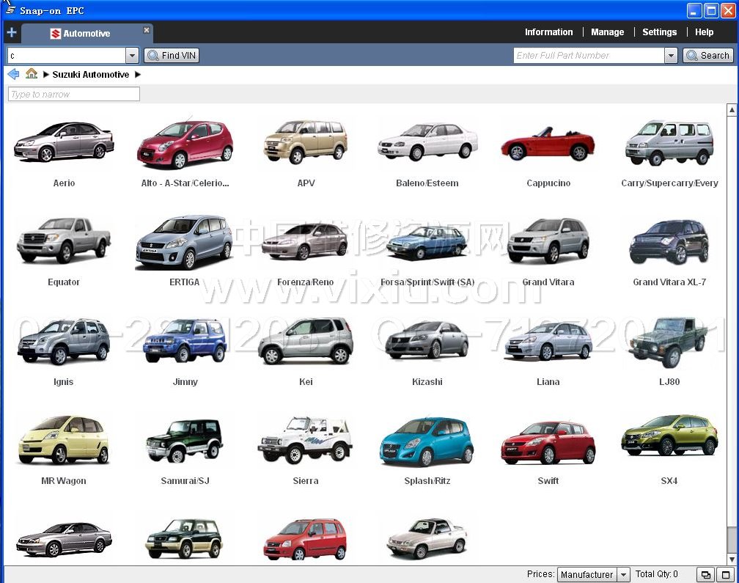Close the Automotive tab
The image size is (739, 583).
click(x=147, y=30)
